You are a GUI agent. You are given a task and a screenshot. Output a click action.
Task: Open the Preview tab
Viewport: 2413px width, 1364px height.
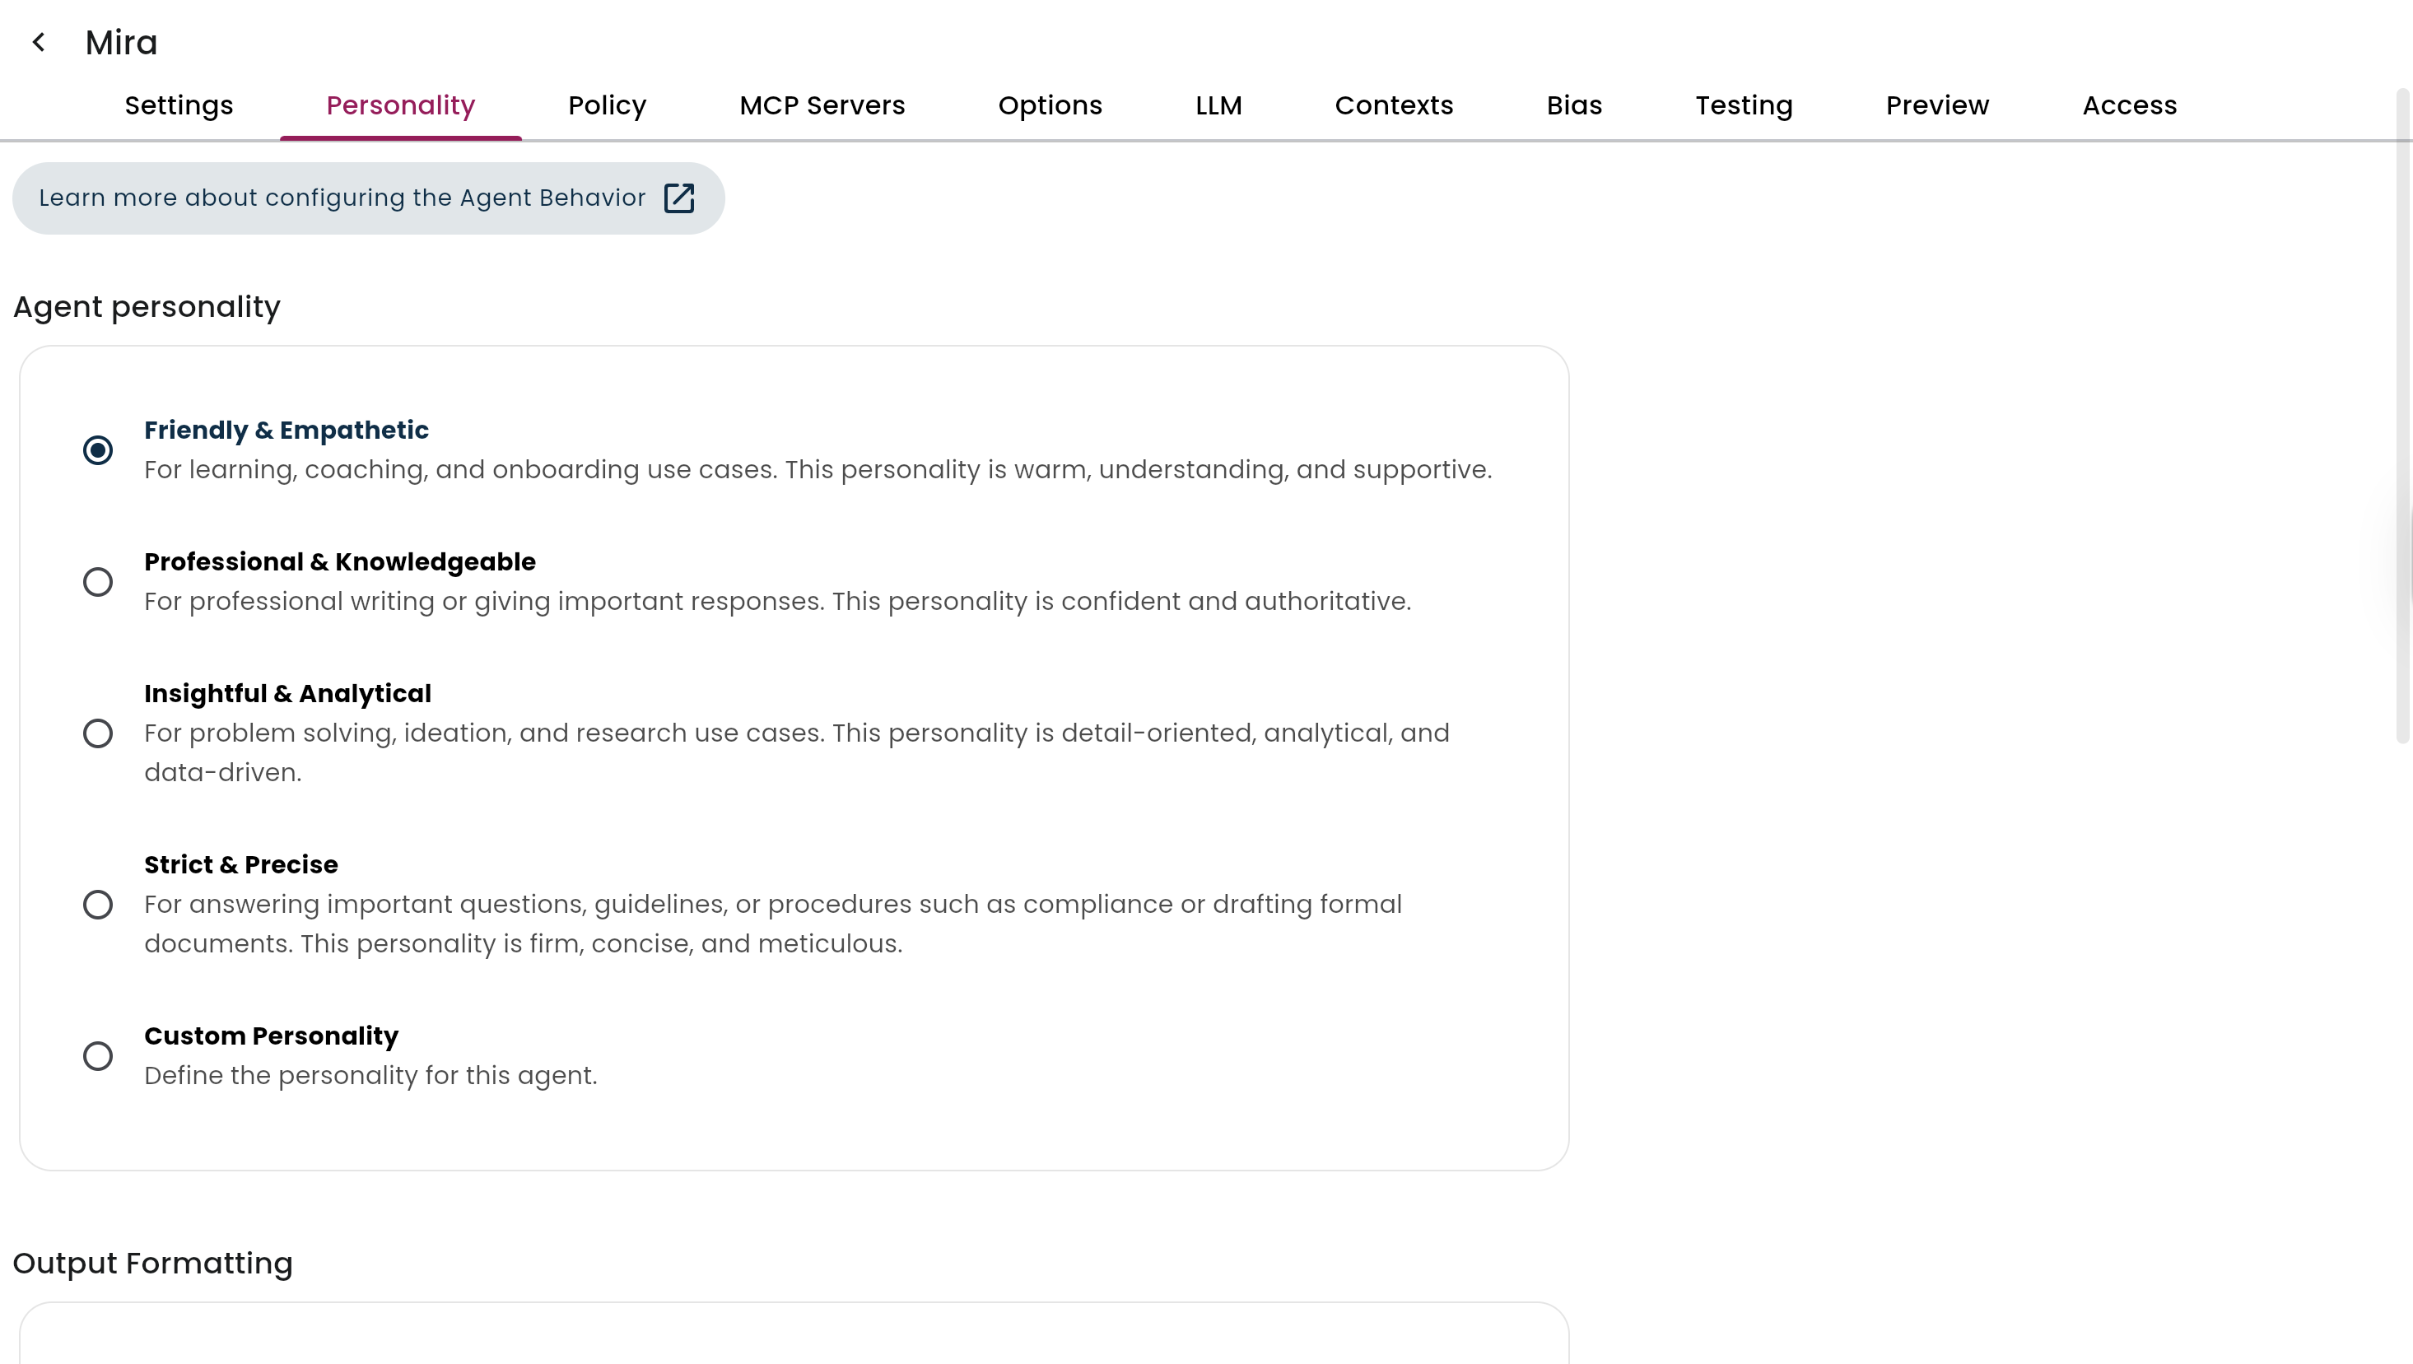[x=1937, y=106]
